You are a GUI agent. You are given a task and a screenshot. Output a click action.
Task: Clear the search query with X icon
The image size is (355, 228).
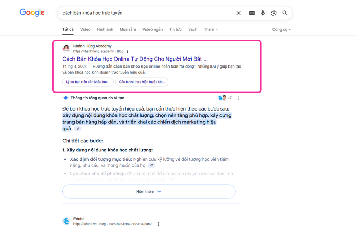coord(239,13)
